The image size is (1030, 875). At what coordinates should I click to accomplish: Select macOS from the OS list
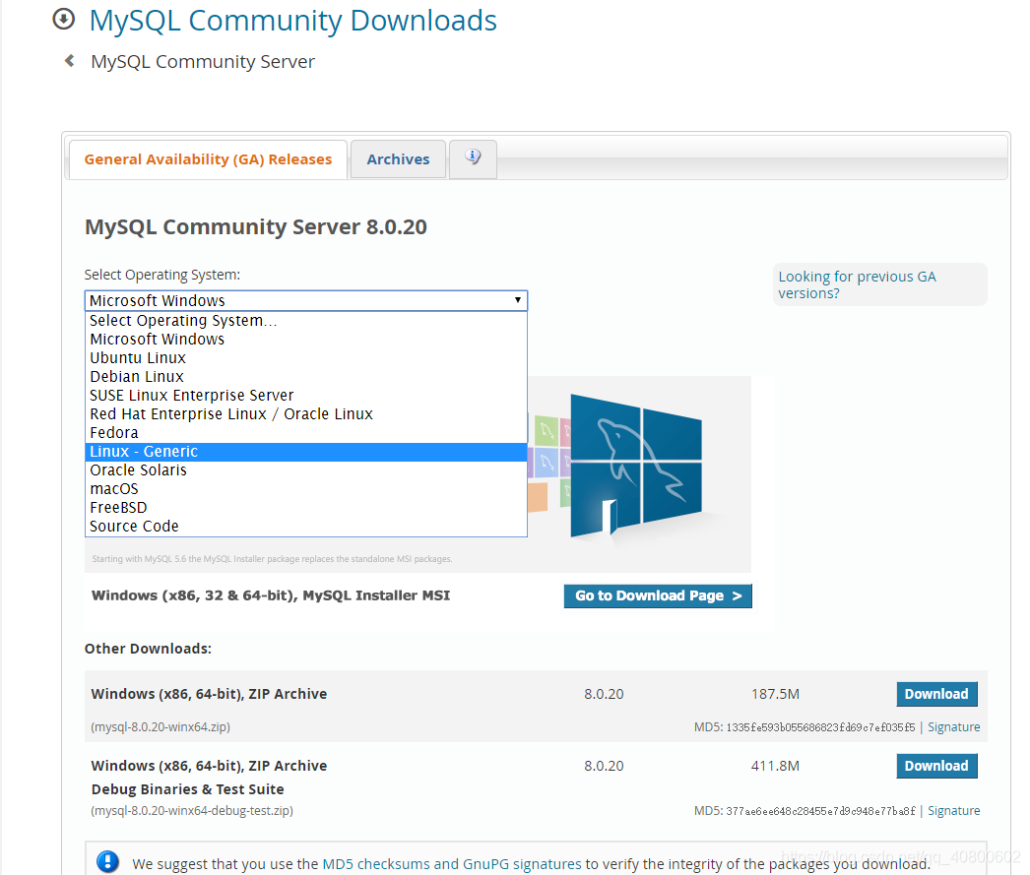(x=306, y=489)
